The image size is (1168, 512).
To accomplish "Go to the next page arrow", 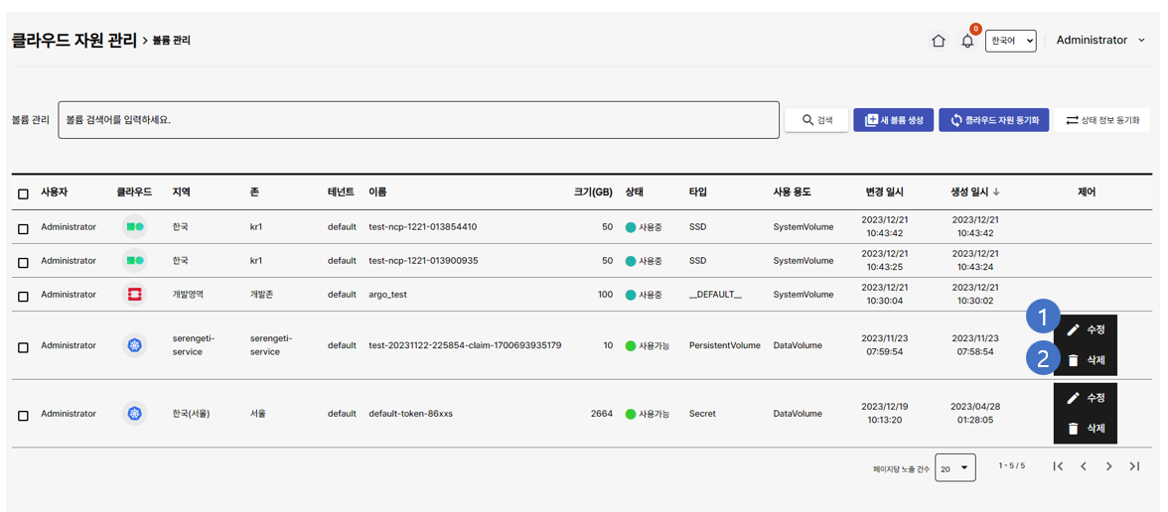I will 1108,466.
